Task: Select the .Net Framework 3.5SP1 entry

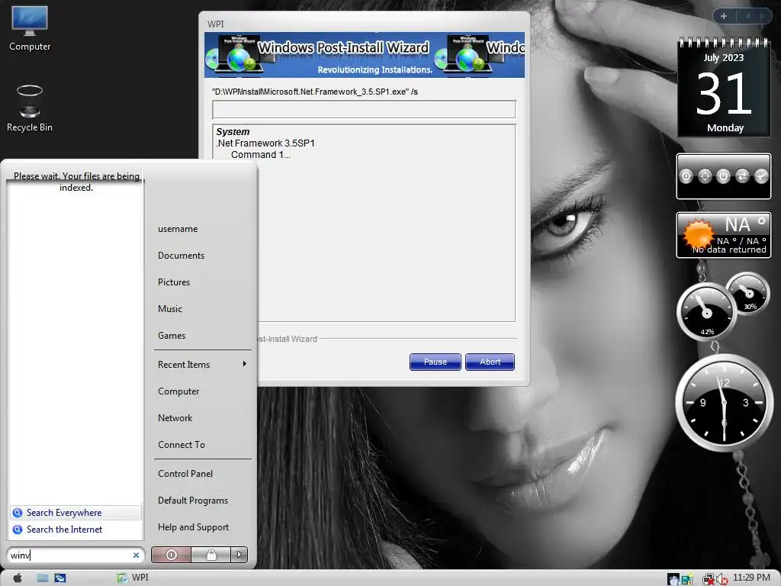Action: 265,143
